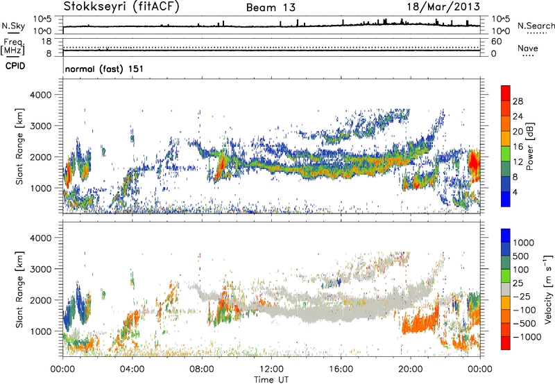
Task: Click the 'Time UT' axis label
Action: click(271, 380)
